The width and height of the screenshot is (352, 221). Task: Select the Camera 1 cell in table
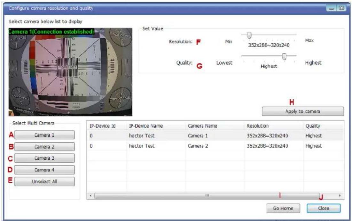(x=198, y=136)
